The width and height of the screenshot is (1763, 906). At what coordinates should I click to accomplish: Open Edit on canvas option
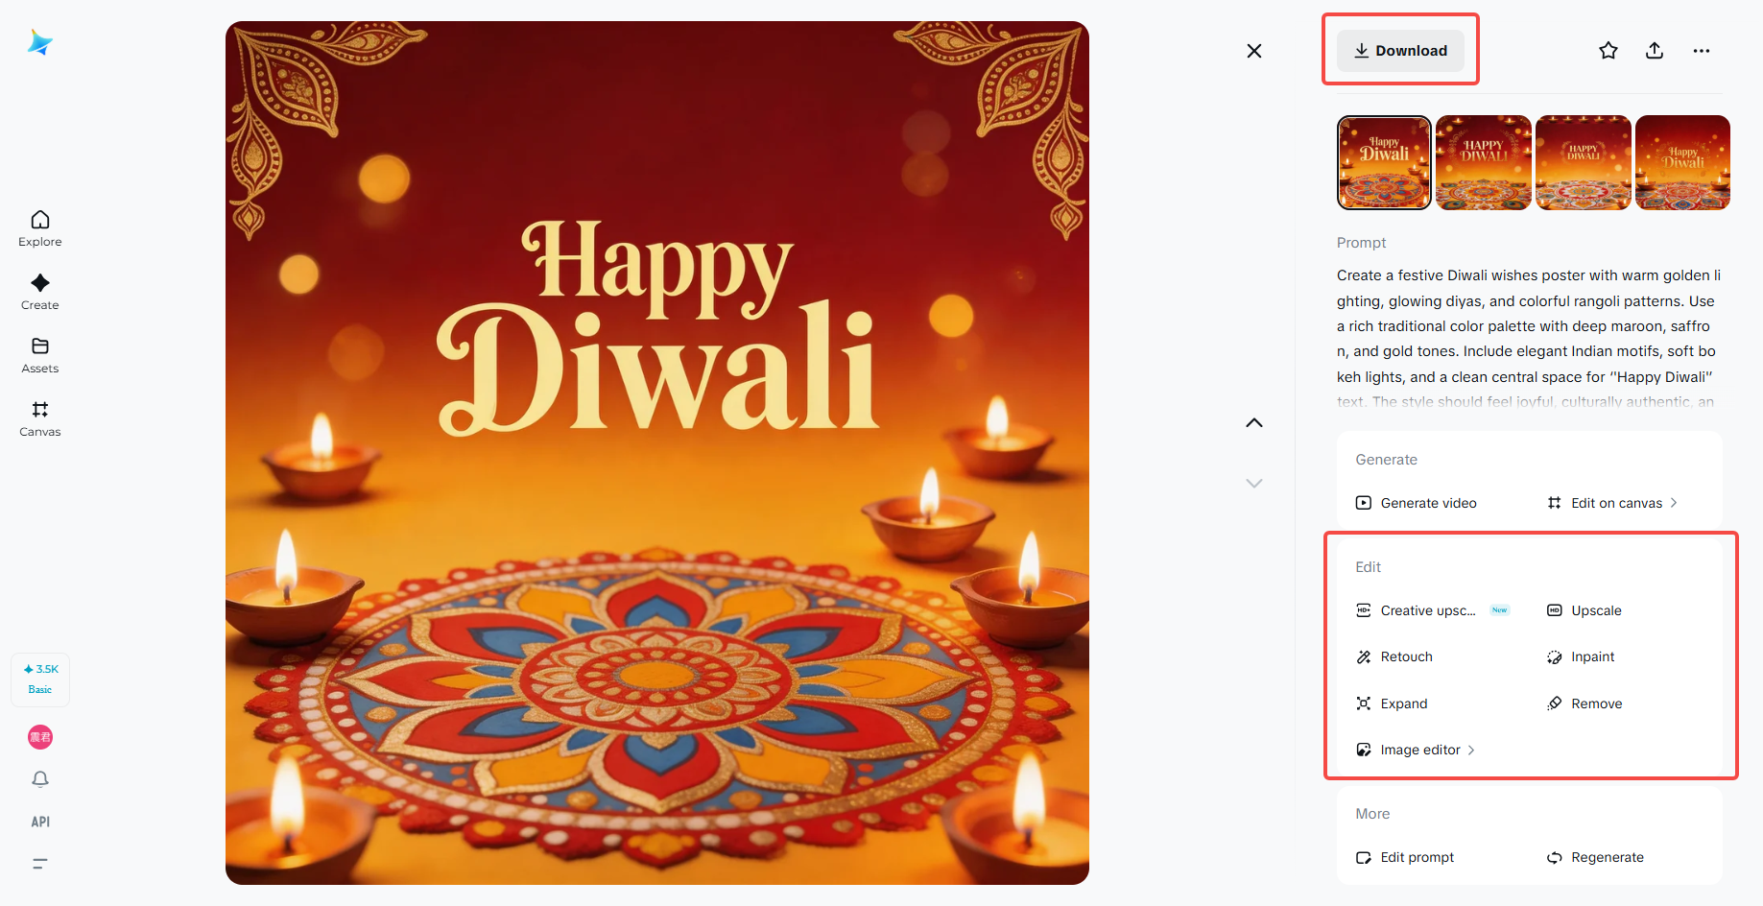click(x=1612, y=503)
